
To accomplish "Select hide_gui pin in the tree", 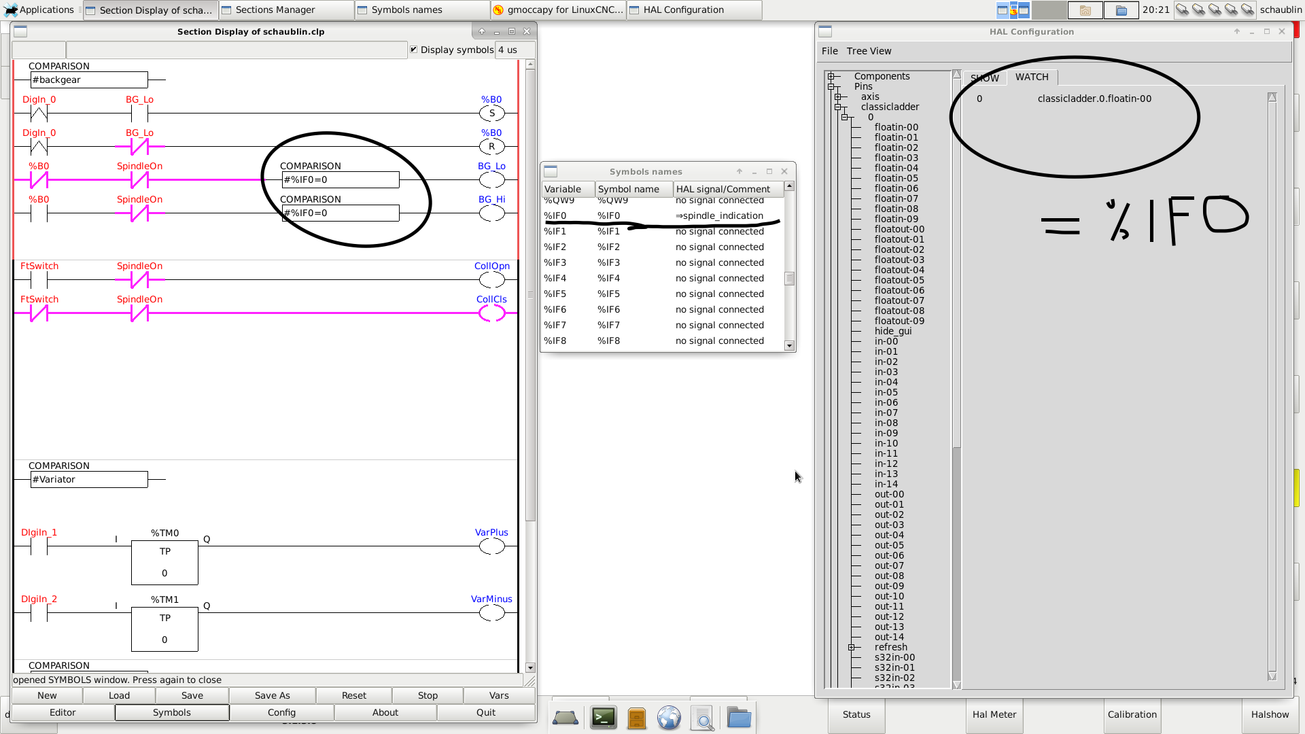I will (x=892, y=331).
